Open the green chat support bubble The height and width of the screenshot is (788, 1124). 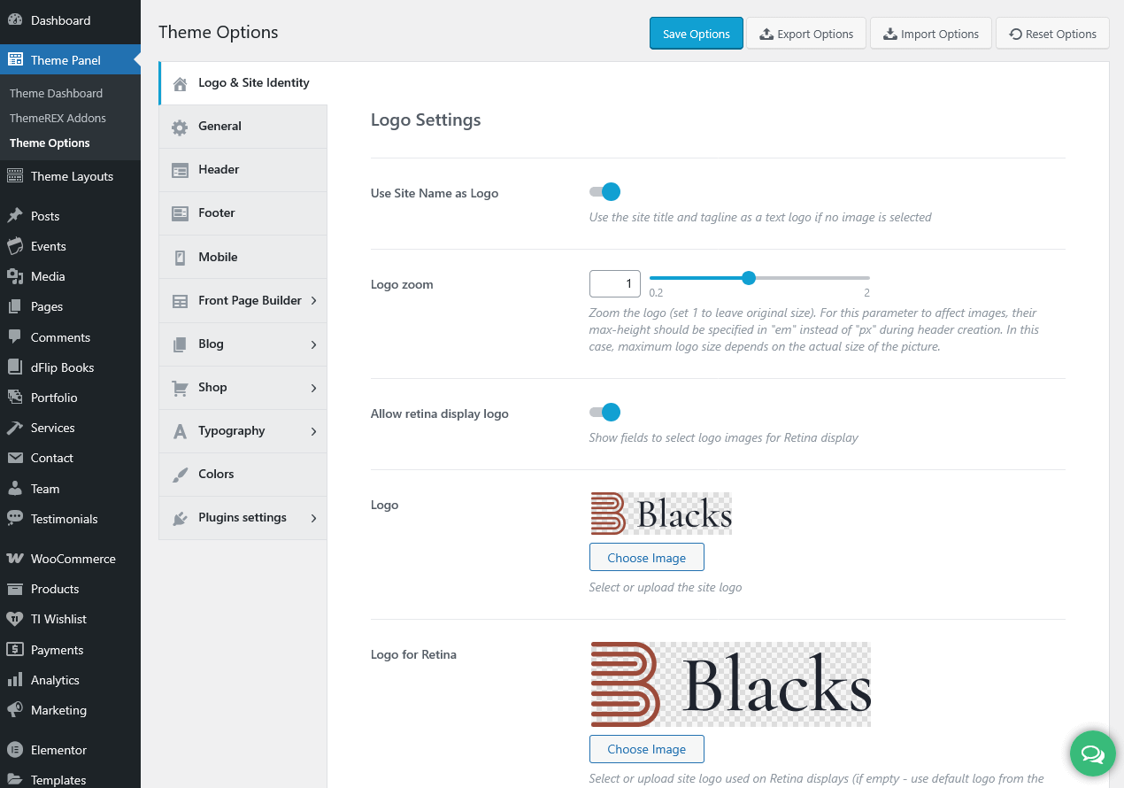click(x=1093, y=753)
